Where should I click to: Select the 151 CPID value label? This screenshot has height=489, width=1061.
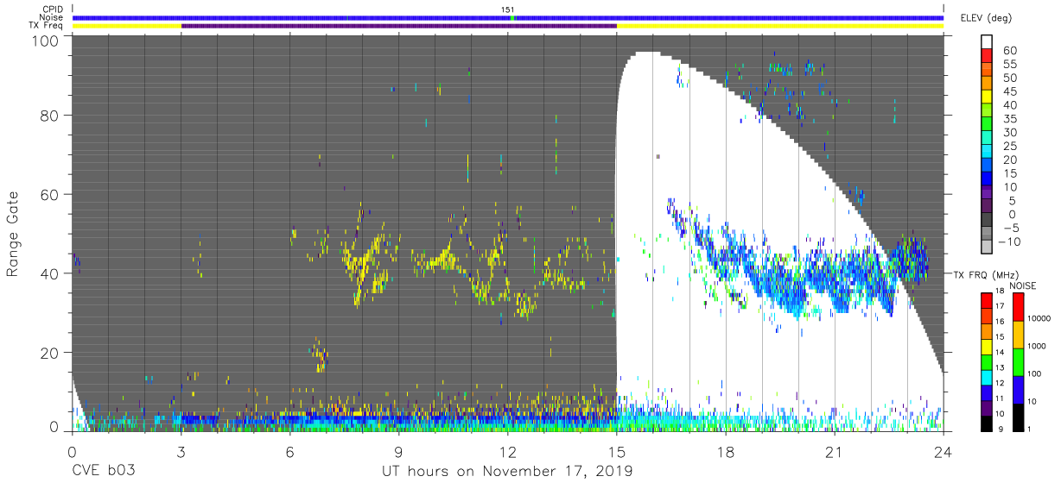[x=508, y=9]
